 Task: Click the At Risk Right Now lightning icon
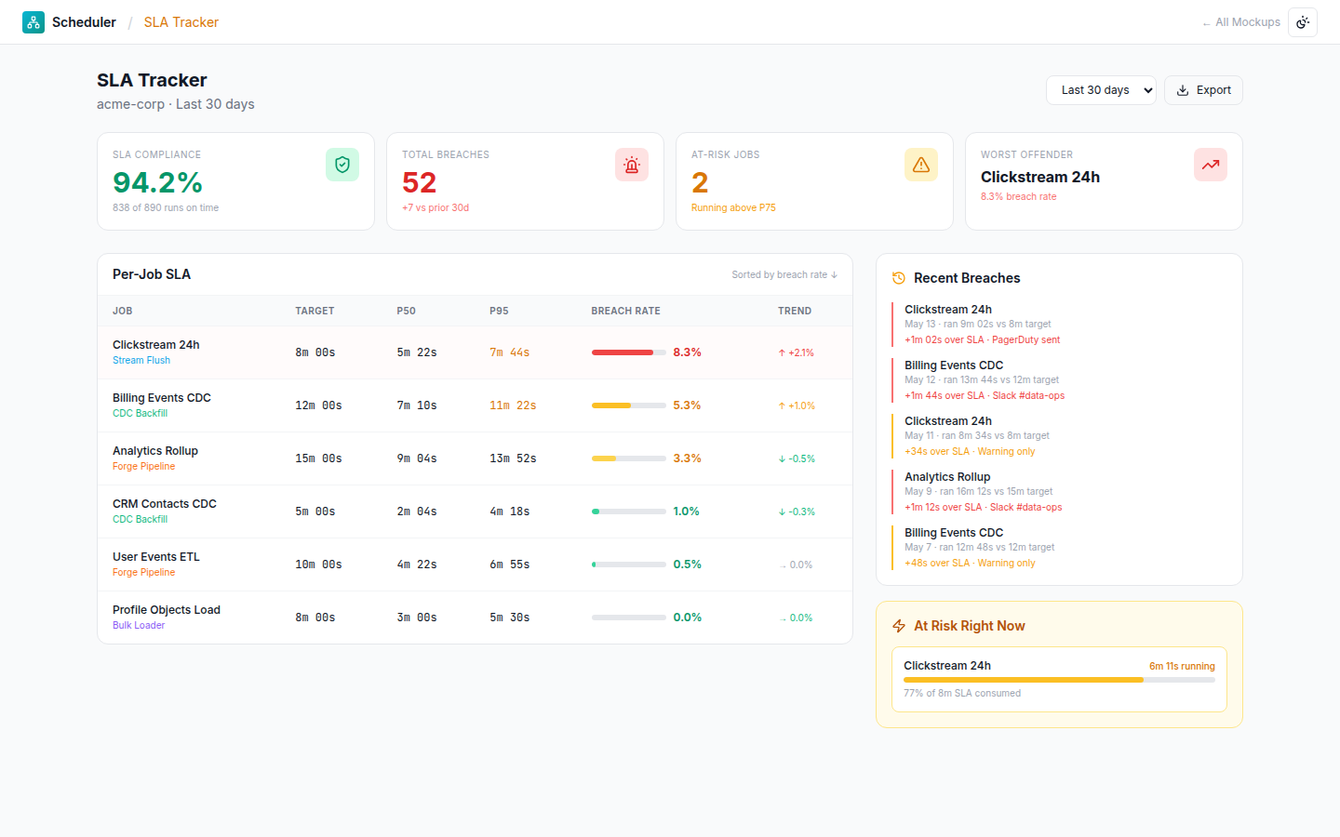pos(899,626)
